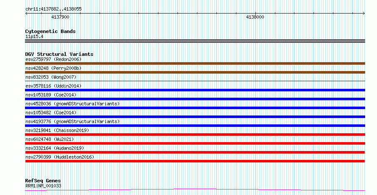
Task: Select the gray 11p15.4 cytogenetic band bar
Action: pos(195,41)
